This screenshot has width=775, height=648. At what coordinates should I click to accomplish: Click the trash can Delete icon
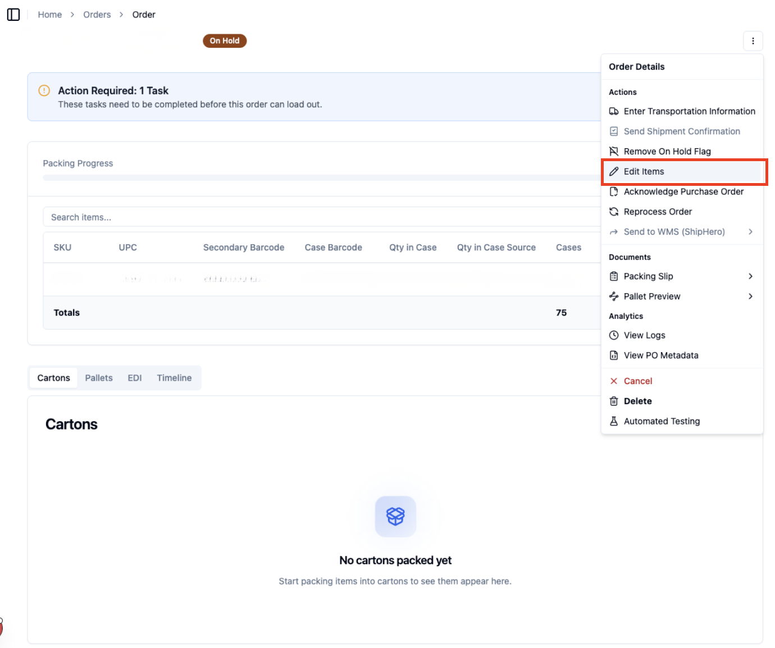coord(614,401)
